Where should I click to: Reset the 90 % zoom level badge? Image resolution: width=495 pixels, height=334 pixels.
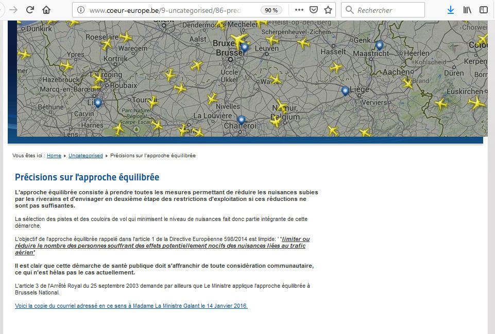[x=271, y=10]
